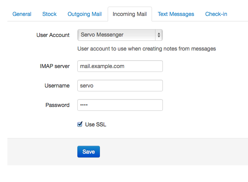Focus the IMAP server field with mail.example.com
The width and height of the screenshot is (248, 182).
(x=120, y=66)
